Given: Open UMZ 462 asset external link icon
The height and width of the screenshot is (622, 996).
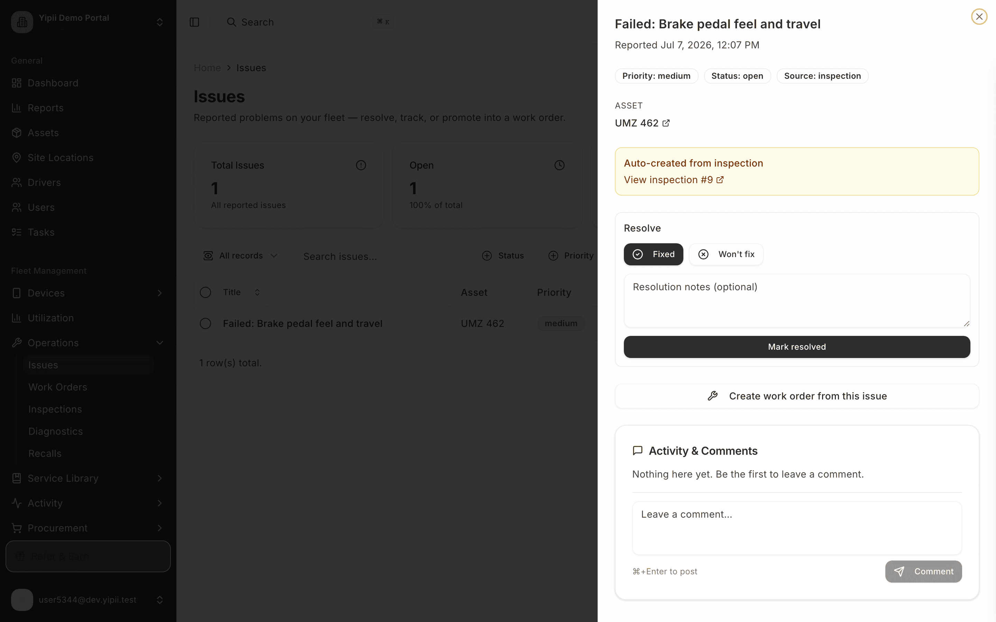Looking at the screenshot, I should 666,123.
